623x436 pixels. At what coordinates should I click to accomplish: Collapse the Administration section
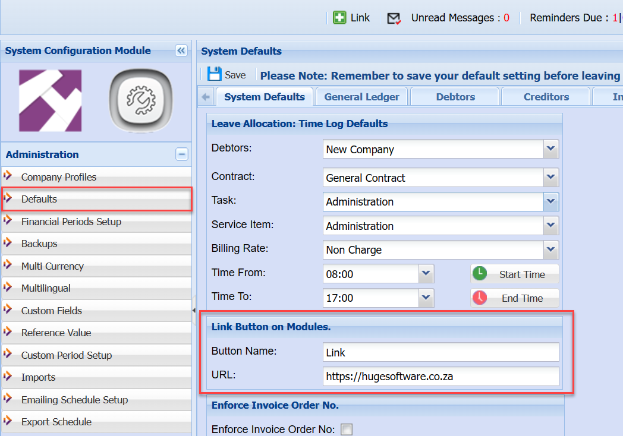coord(182,154)
